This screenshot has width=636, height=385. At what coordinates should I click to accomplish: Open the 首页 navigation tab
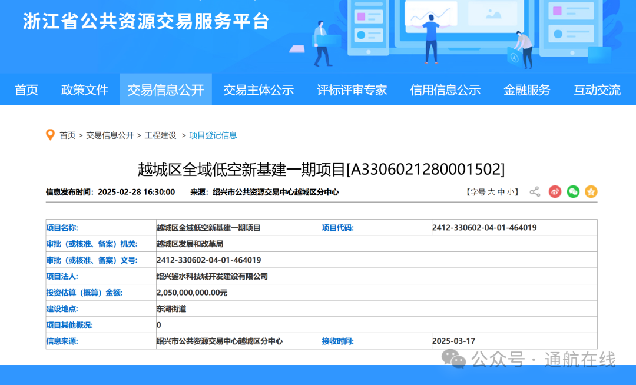(25, 89)
